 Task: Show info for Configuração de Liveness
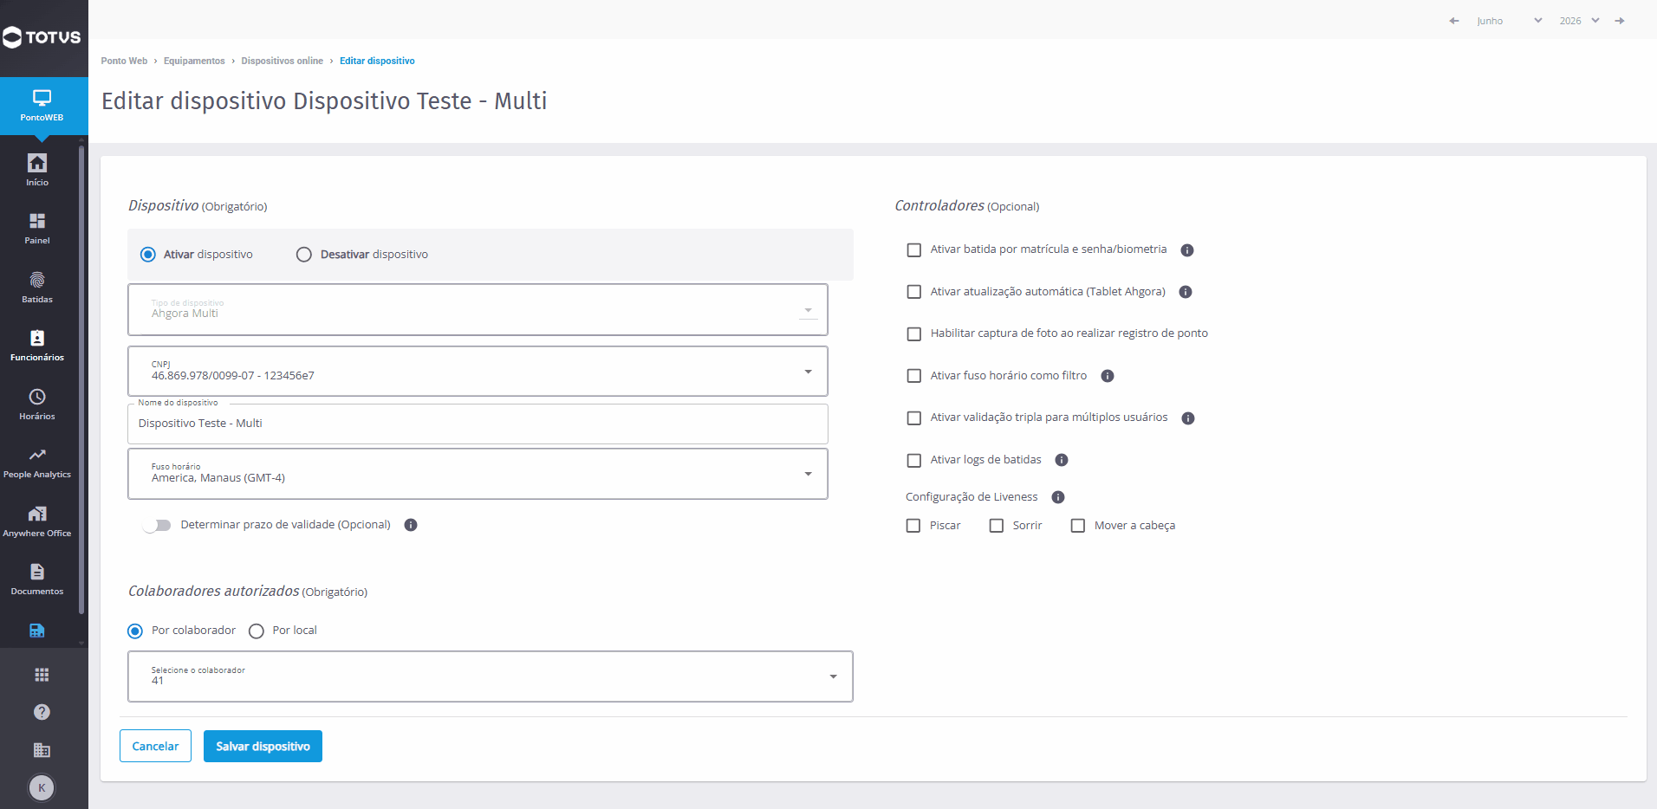[1058, 497]
